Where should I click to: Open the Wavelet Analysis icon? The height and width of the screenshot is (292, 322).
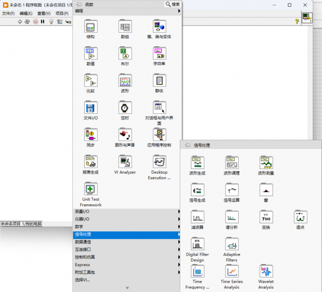click(266, 271)
